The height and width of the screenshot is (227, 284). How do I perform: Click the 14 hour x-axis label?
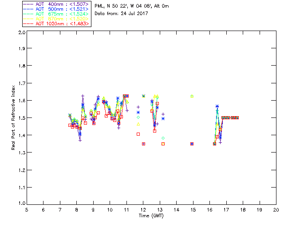pos(177,210)
